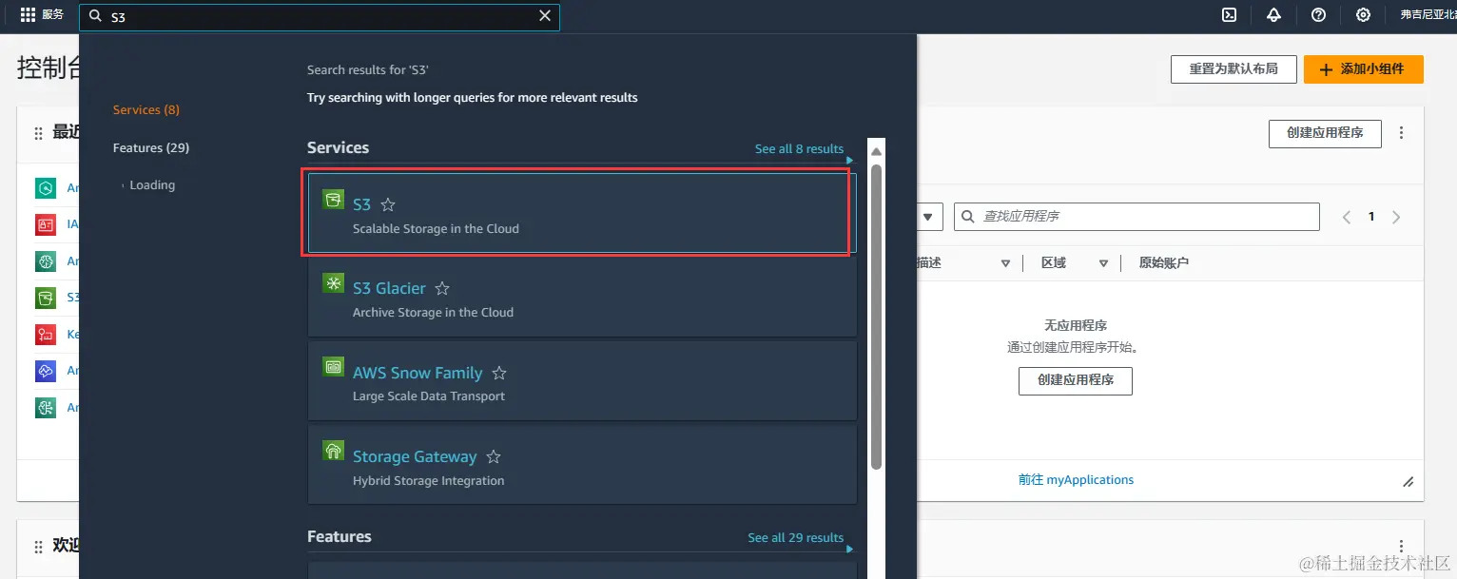Favorite S3 with its star
1457x579 pixels.
388,204
